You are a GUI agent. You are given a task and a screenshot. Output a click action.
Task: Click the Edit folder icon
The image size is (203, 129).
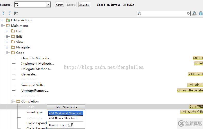pos(13,36)
